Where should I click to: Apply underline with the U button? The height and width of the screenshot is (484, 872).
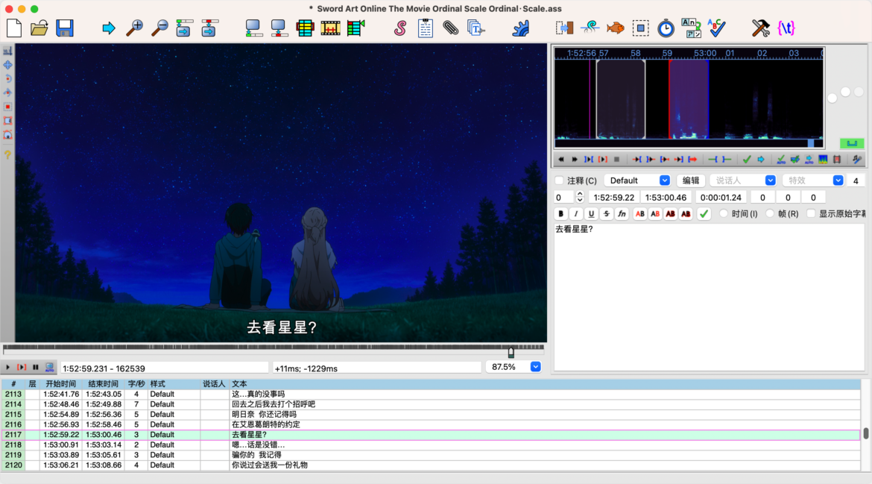click(591, 213)
